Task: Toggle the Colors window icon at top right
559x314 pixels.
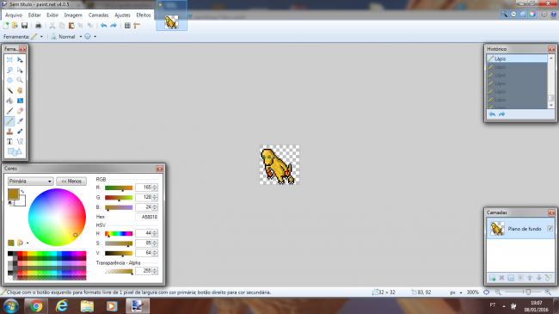Action: tap(532, 15)
